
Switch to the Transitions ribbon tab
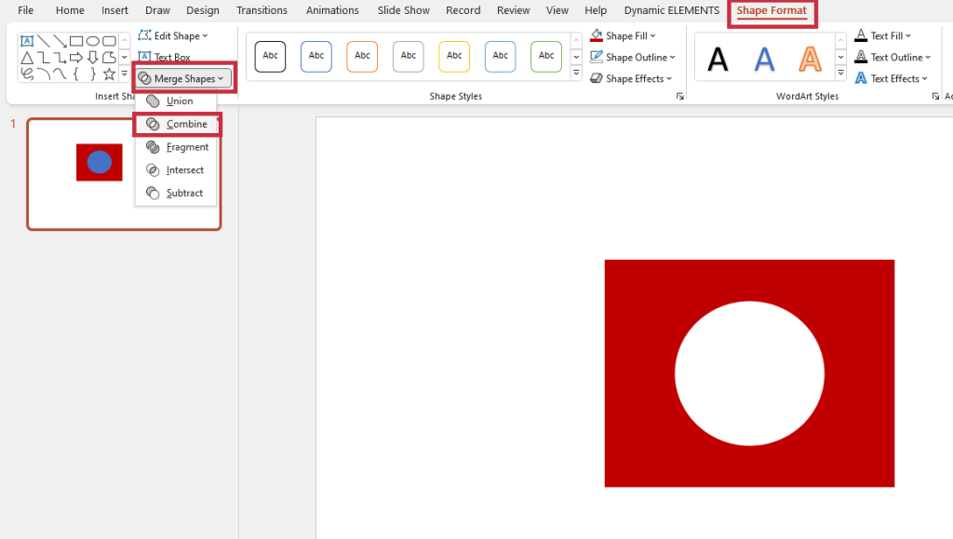(262, 10)
